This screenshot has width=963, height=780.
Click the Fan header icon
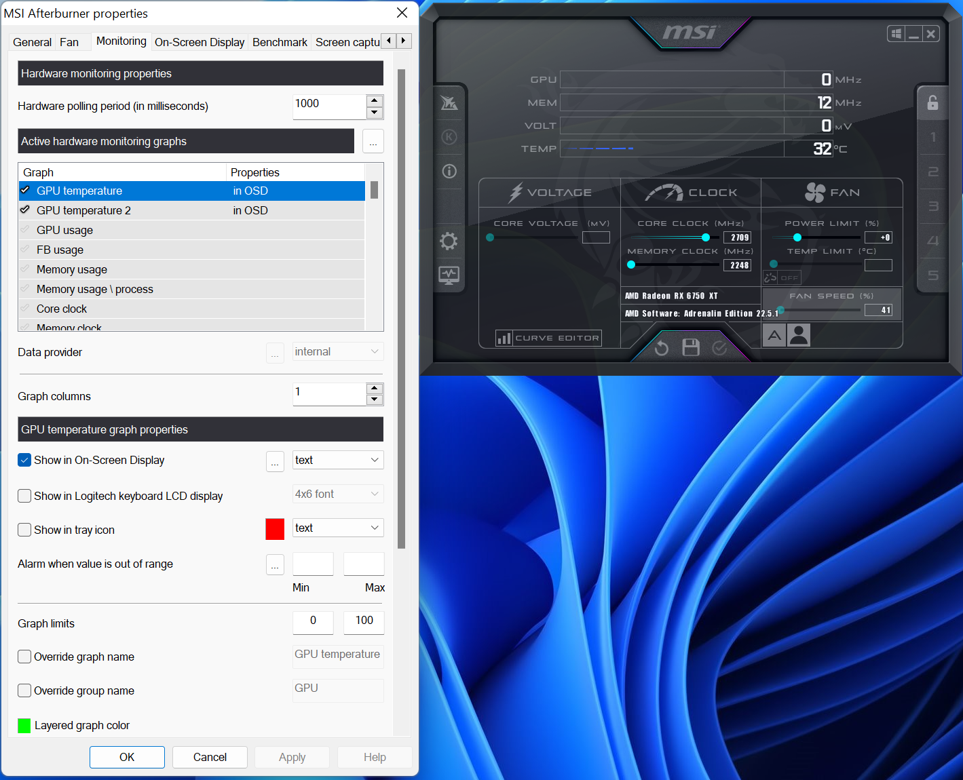point(815,193)
